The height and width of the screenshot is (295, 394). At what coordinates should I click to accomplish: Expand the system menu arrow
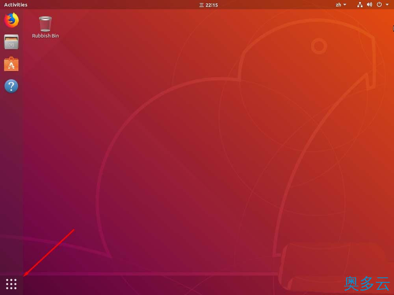click(387, 4)
